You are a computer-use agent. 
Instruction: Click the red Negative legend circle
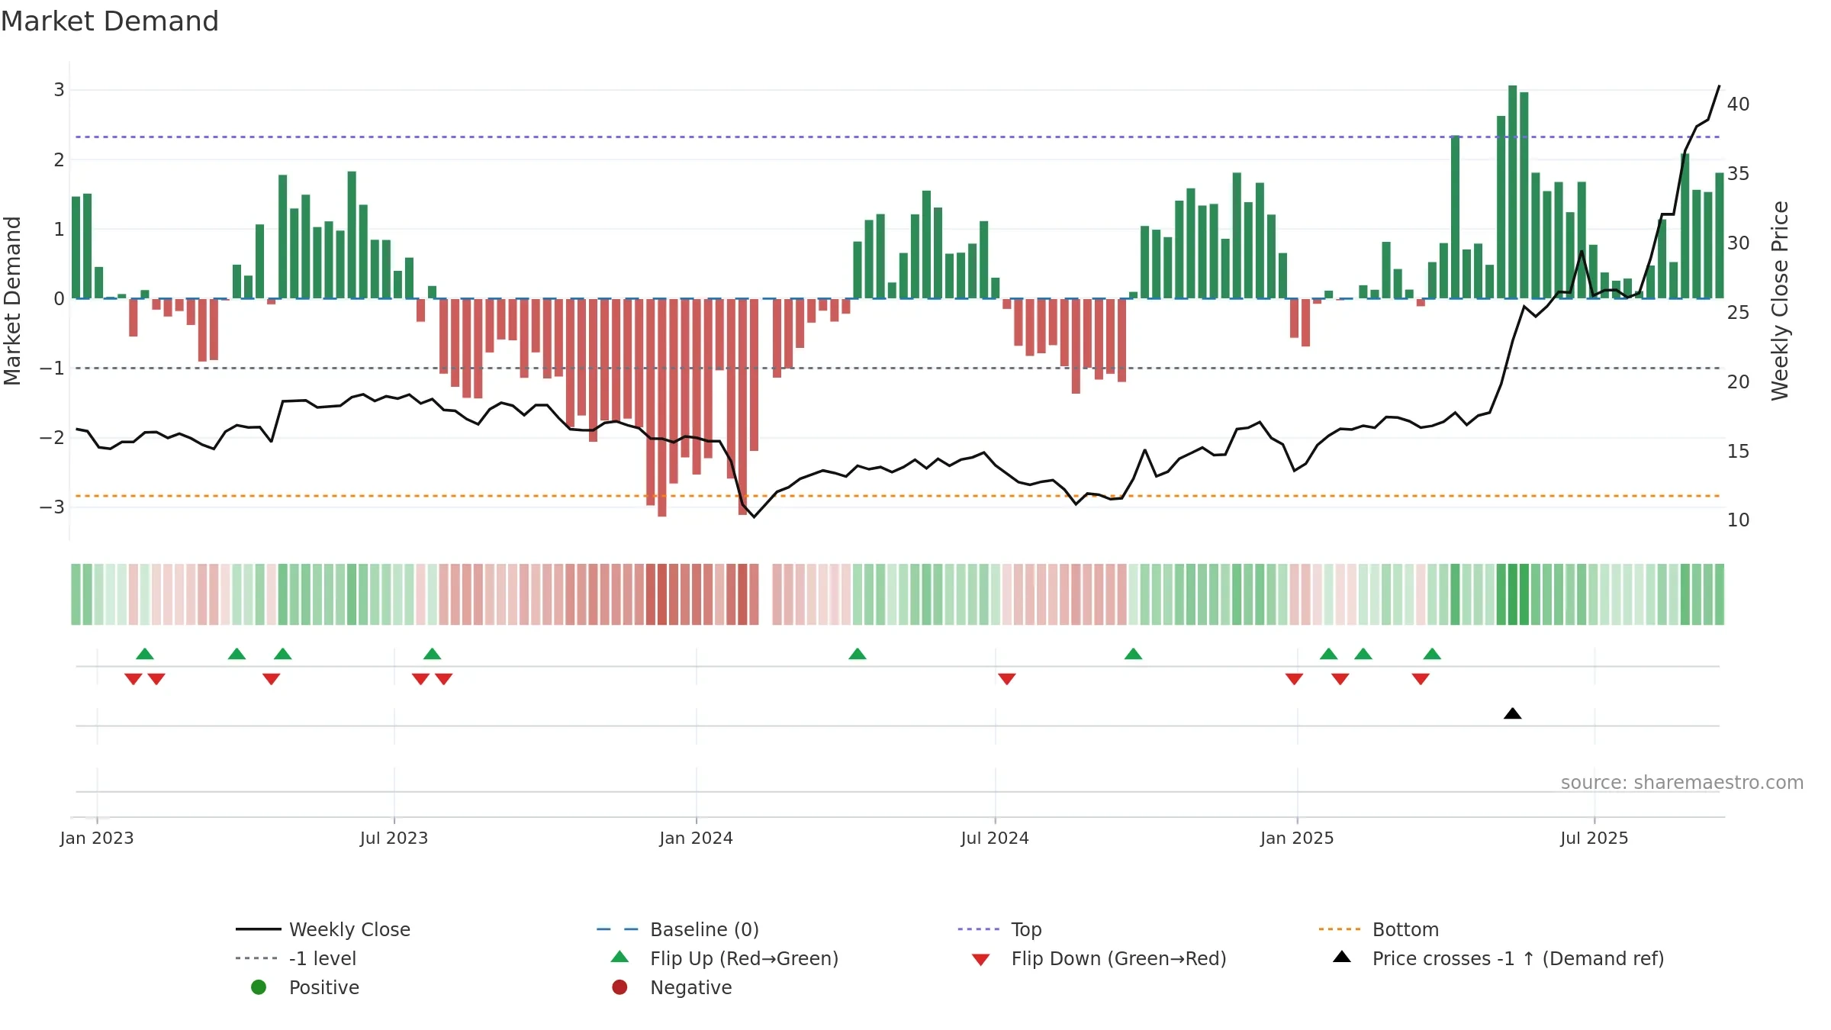(619, 987)
